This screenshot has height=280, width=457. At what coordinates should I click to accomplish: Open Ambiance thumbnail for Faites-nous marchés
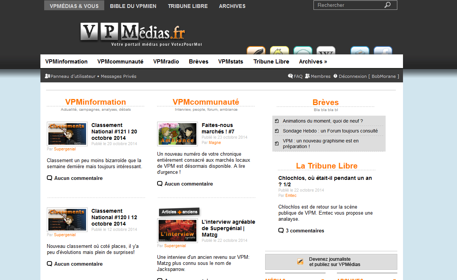(x=178, y=134)
